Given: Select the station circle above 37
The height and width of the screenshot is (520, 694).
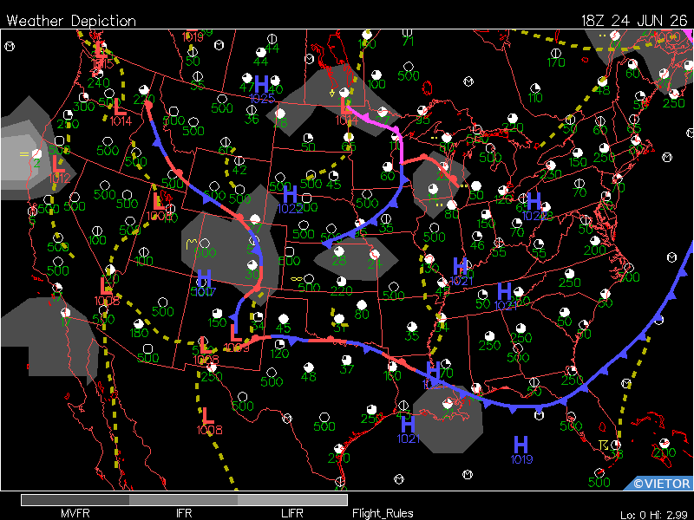Looking at the screenshot, I should pos(346,360).
